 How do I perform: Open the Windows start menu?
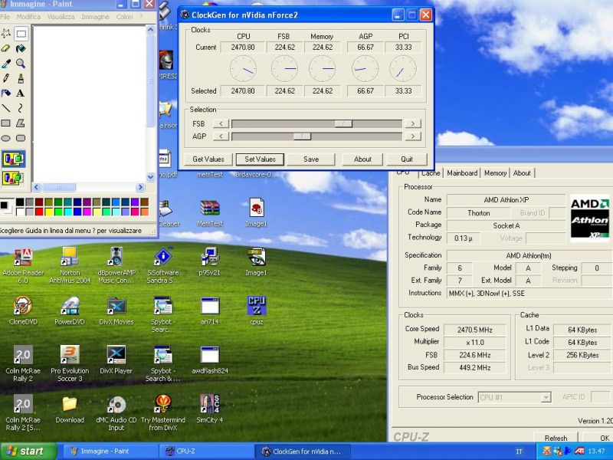point(28,451)
